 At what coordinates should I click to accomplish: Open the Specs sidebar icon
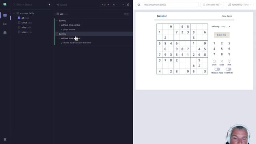(x=5, y=15)
